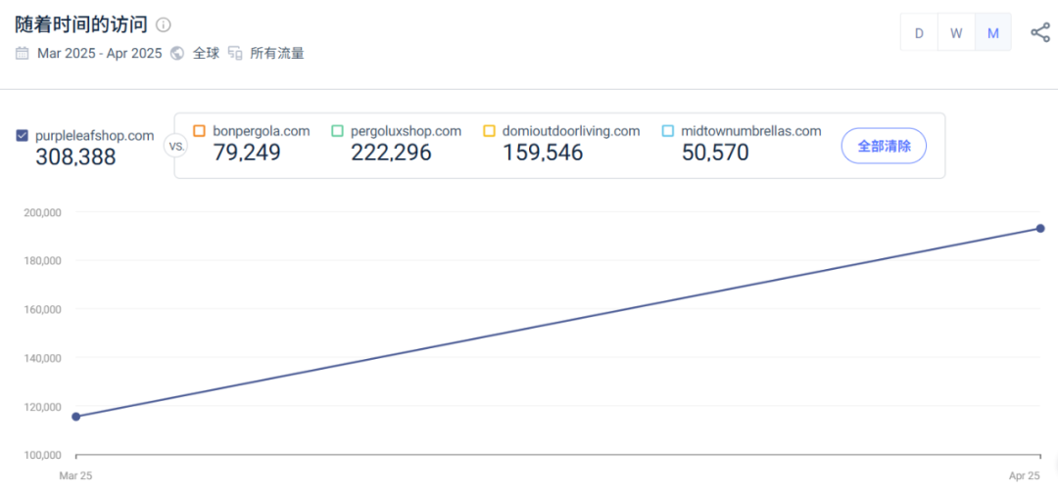Image resolution: width=1058 pixels, height=491 pixels.
Task: Click the info icon beside the chart title
Action: (164, 24)
